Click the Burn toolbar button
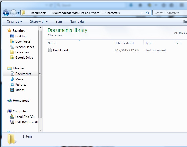This screenshot has width=187, height=147. click(59, 22)
